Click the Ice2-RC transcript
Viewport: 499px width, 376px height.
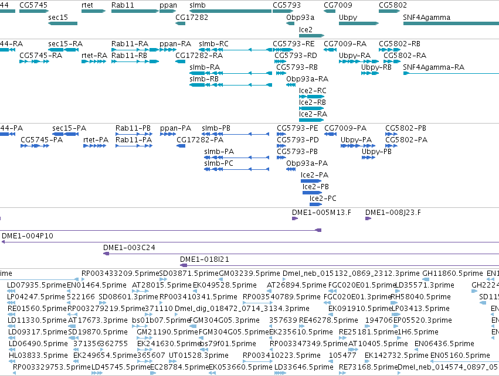pos(311,97)
